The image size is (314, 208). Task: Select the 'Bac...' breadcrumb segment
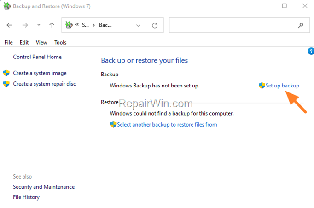pyautogui.click(x=105, y=25)
